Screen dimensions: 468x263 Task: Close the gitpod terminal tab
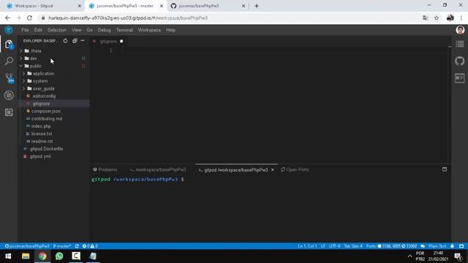pyautogui.click(x=273, y=169)
